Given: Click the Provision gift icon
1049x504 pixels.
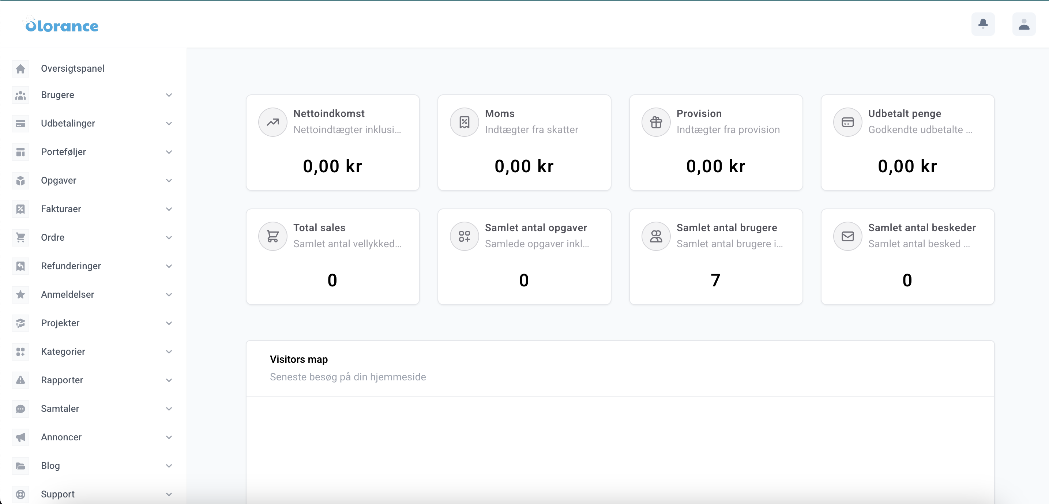Looking at the screenshot, I should pos(655,122).
